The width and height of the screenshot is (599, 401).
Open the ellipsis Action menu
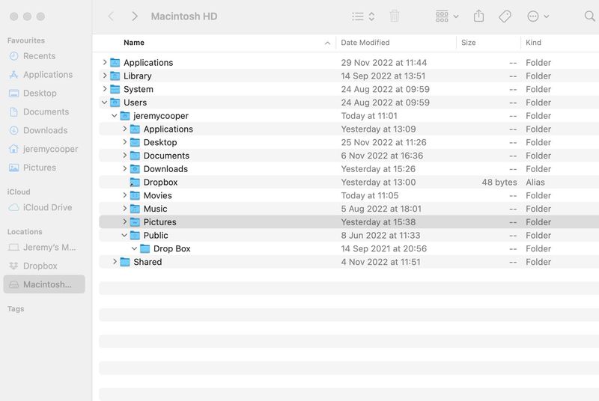point(538,16)
